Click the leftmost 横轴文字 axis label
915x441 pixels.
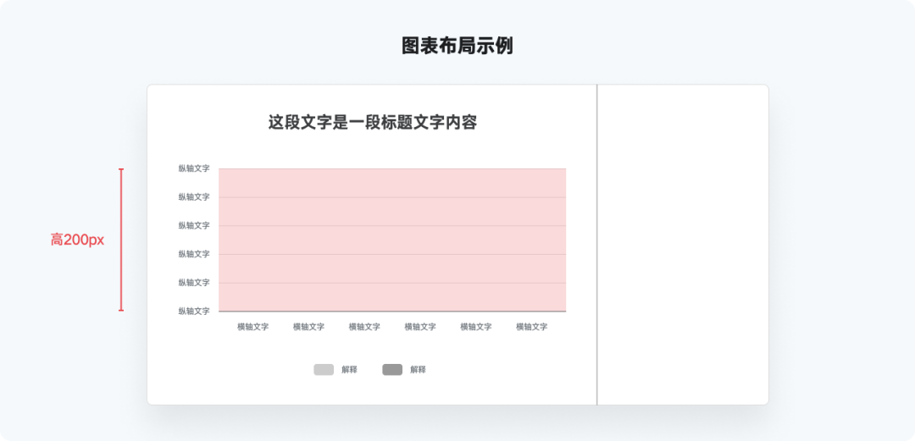pyautogui.click(x=252, y=327)
